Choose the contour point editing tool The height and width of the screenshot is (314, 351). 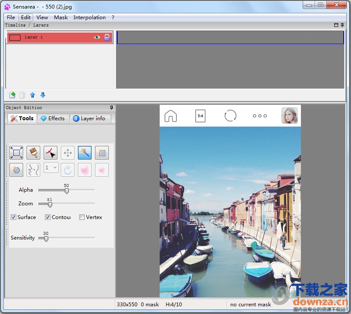(x=51, y=153)
